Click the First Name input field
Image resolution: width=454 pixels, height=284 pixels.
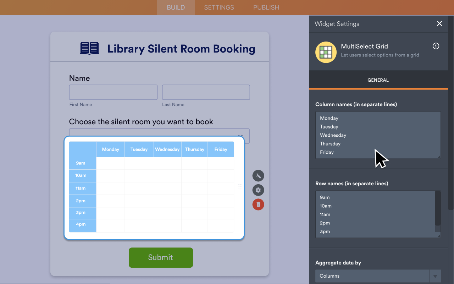click(113, 92)
